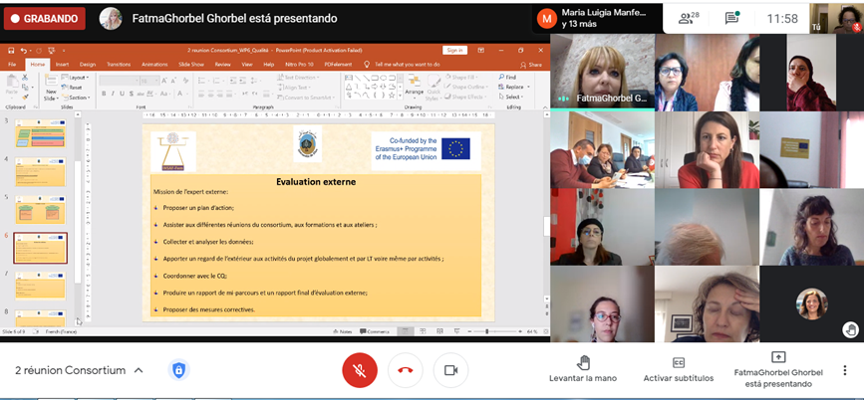Toggle Underline formatting
864x400 pixels.
(x=122, y=95)
